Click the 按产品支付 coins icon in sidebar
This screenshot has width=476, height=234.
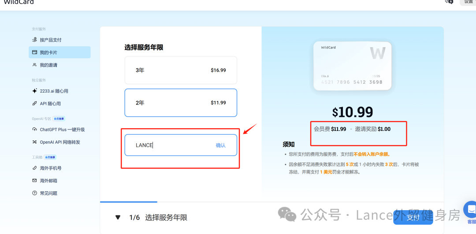35,40
